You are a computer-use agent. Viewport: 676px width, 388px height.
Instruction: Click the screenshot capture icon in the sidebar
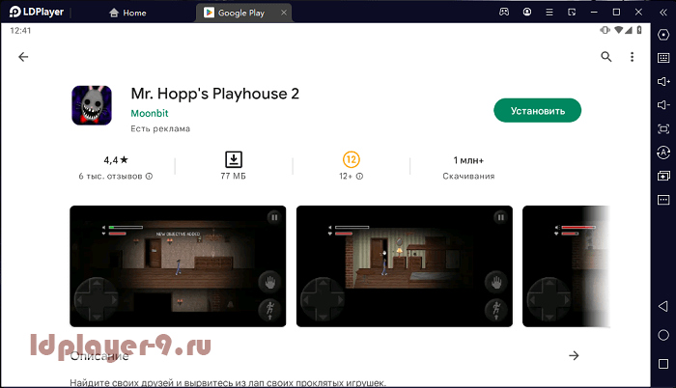(663, 128)
